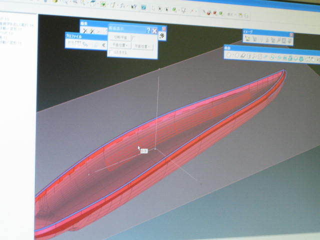The height and width of the screenshot is (240, 320).
Task: Click the green cube icon after the red cubes
Action: (x=221, y=13)
